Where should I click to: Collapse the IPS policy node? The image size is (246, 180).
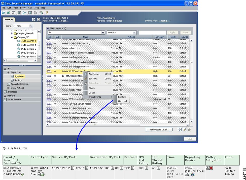pyautogui.click(x=5, y=69)
